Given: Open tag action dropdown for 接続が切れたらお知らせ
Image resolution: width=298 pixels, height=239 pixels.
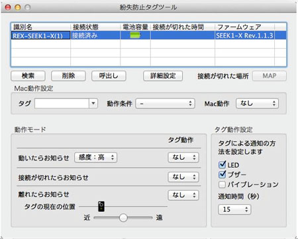Looking at the screenshot, I should (x=183, y=177).
